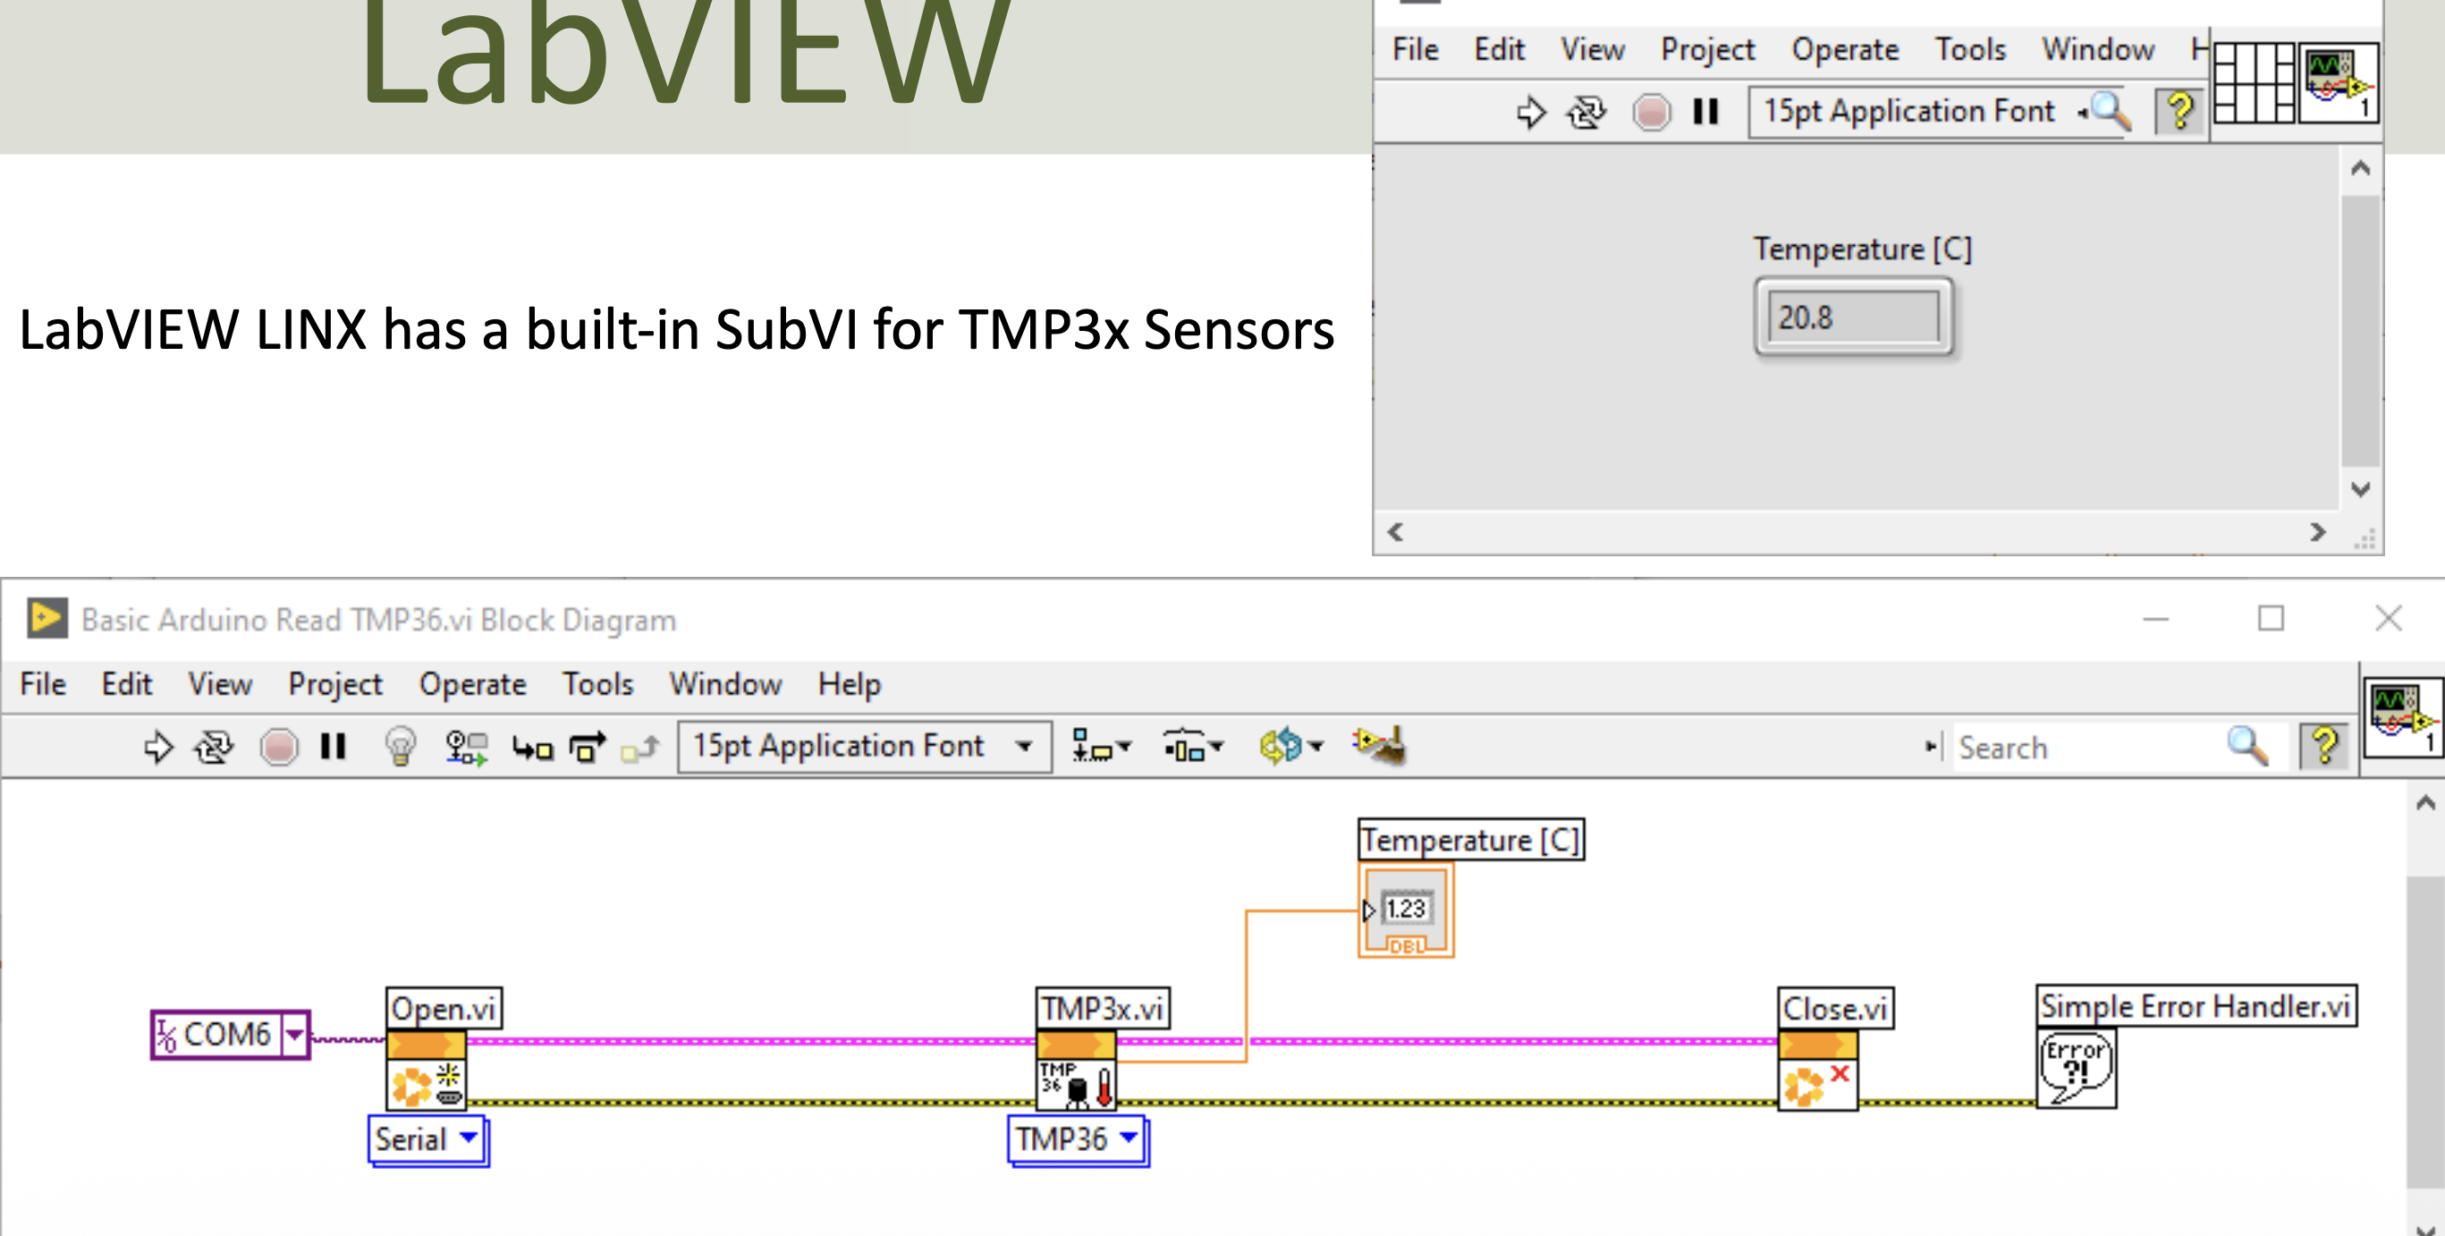Pause execution in Block Diagram toolbar
The height and width of the screenshot is (1236, 2445).
(334, 746)
